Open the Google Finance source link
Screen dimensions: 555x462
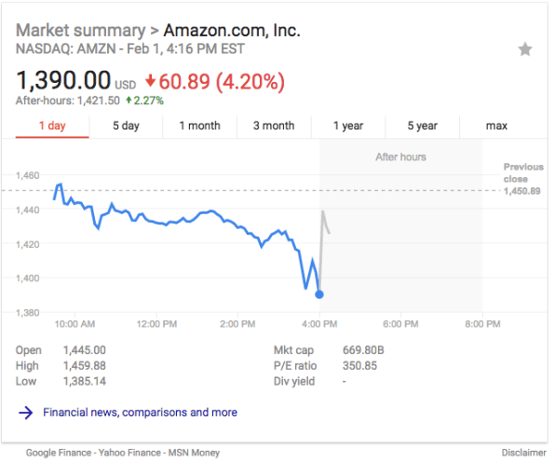[59, 453]
